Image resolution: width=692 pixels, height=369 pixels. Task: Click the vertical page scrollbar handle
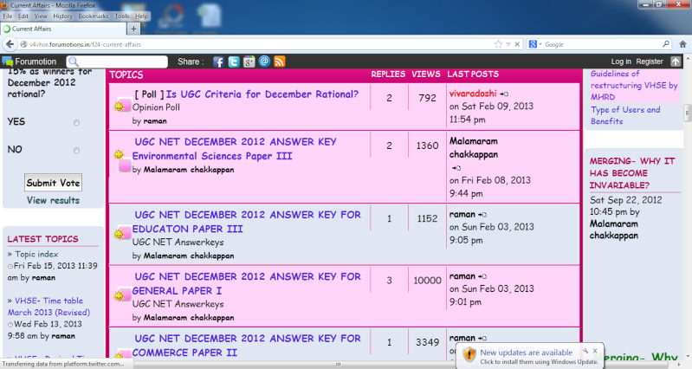(x=688, y=113)
